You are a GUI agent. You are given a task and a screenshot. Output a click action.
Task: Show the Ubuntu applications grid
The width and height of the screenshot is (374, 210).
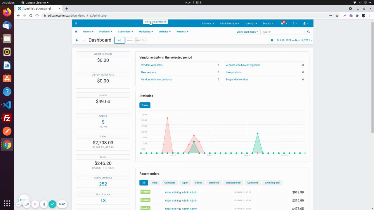point(7,203)
